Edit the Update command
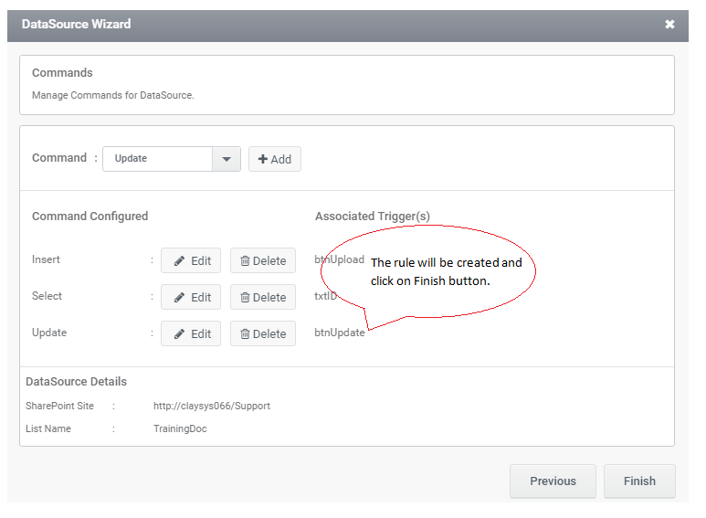 click(x=191, y=333)
